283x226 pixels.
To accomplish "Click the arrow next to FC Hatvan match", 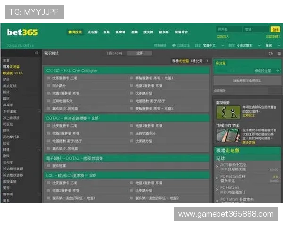I will [217, 189].
